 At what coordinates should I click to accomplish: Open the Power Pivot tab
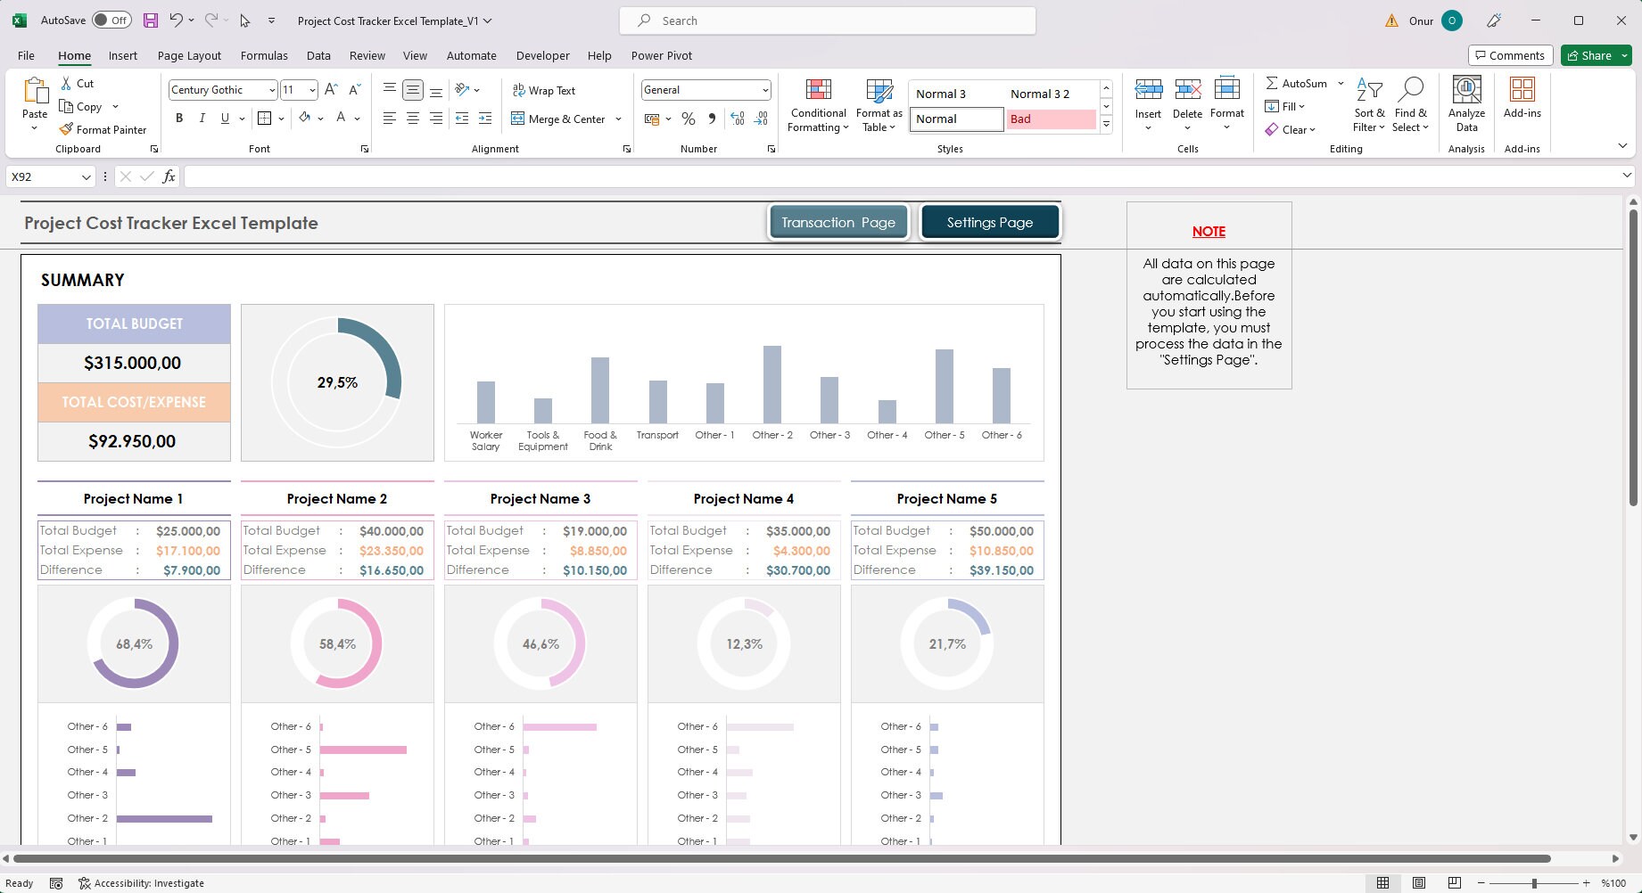point(661,55)
